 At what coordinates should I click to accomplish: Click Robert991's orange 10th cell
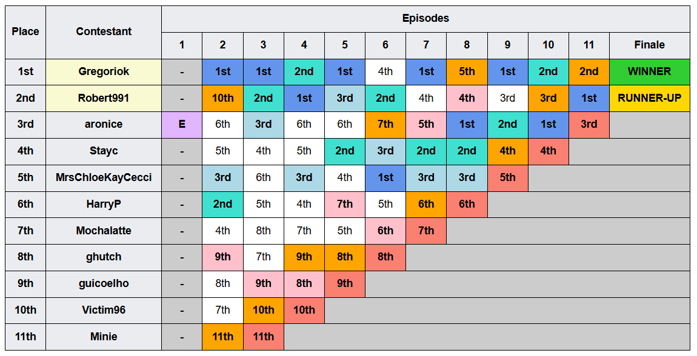[x=222, y=98]
